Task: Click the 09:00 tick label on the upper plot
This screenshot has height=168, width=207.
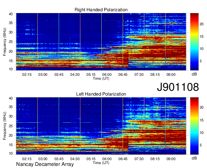Action: [171, 75]
